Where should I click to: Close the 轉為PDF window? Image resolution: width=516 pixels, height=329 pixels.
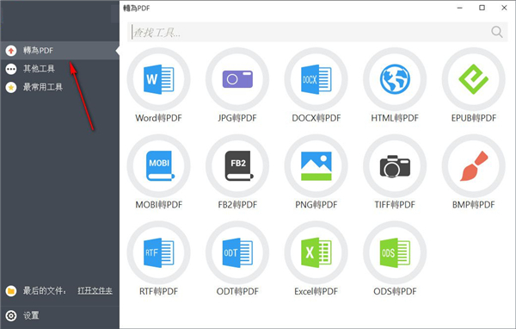point(504,8)
